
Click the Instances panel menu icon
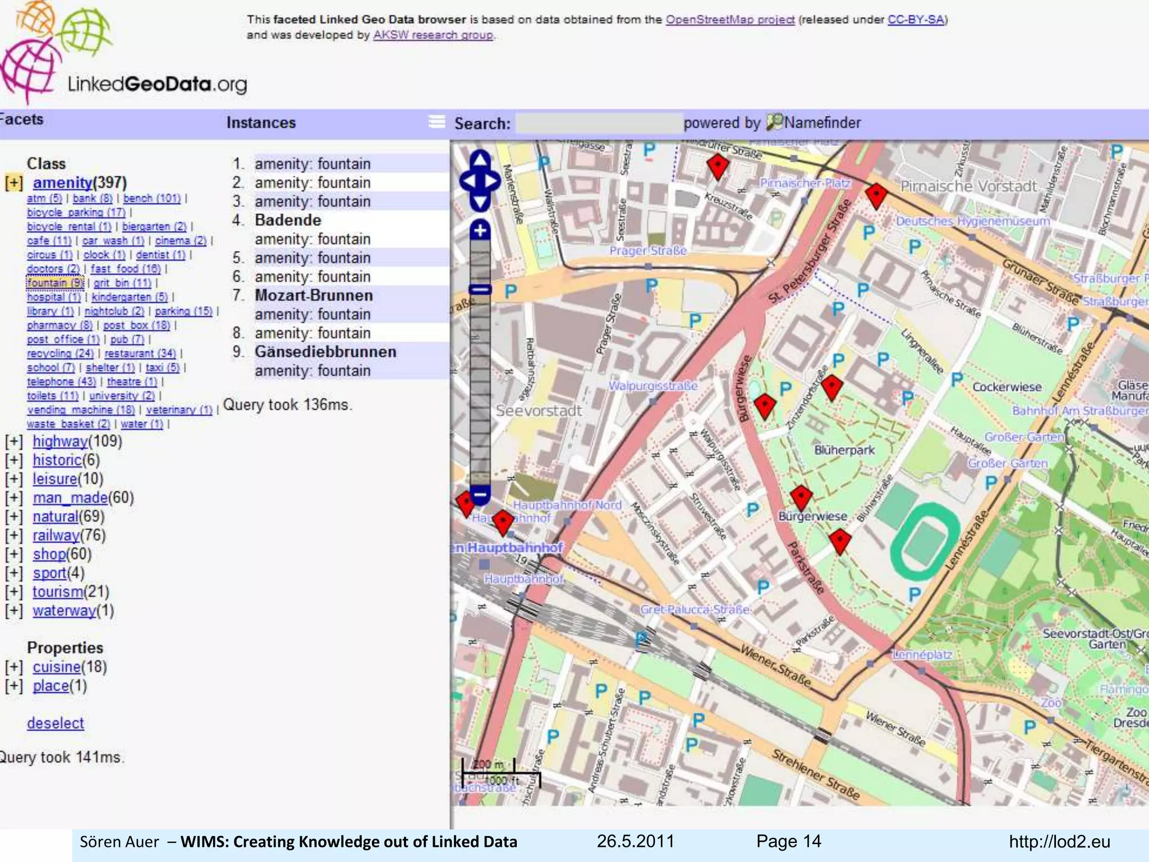(x=436, y=122)
